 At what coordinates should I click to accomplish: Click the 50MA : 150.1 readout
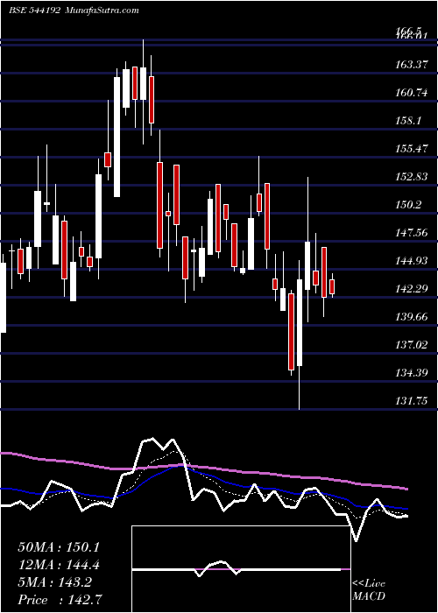[x=59, y=547]
